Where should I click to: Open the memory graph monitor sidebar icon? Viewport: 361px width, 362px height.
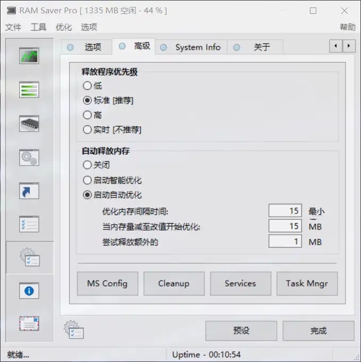coord(29,55)
